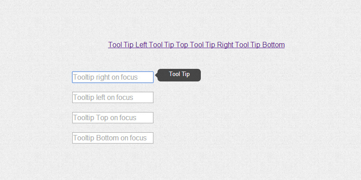Place cursor in second input, Tooltip left

(x=113, y=98)
